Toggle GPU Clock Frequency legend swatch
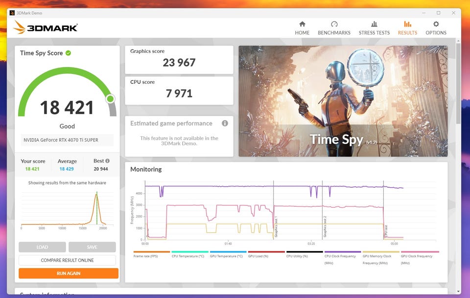The height and width of the screenshot is (298, 470). [x=420, y=252]
